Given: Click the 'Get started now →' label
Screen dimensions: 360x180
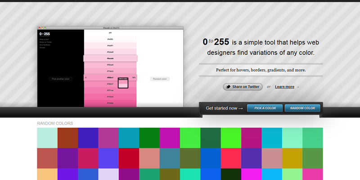Looking at the screenshot, I should pyautogui.click(x=224, y=108).
